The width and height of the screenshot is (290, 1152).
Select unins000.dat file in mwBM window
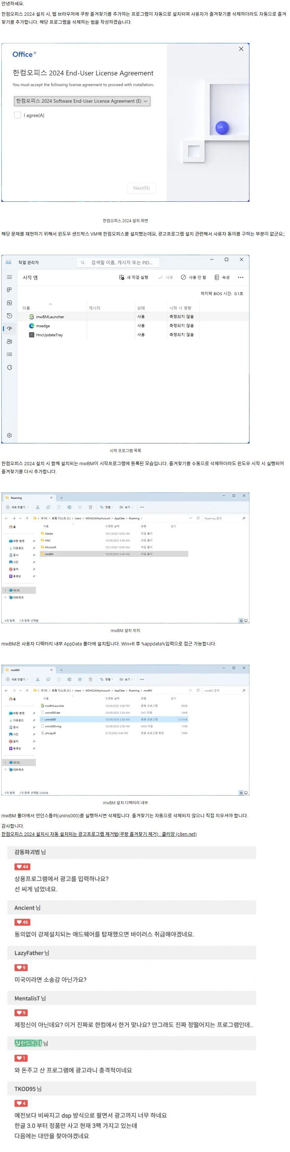114,713
